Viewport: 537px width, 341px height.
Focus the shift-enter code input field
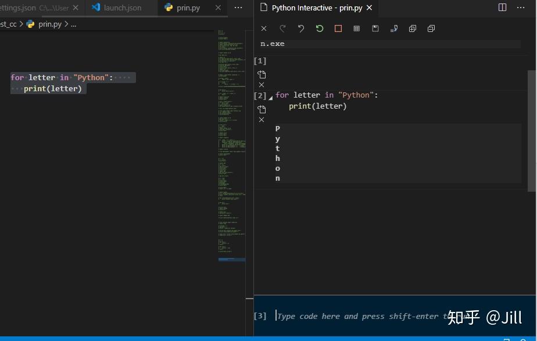[x=349, y=316]
